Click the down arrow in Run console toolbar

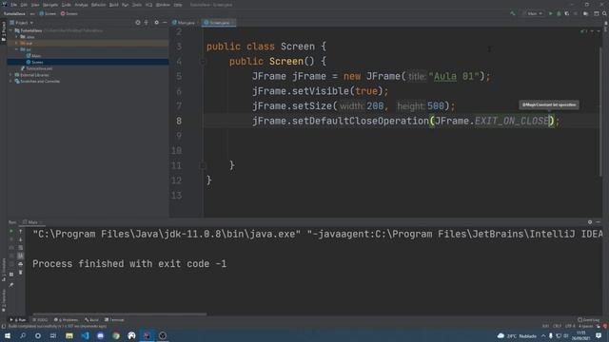click(21, 239)
